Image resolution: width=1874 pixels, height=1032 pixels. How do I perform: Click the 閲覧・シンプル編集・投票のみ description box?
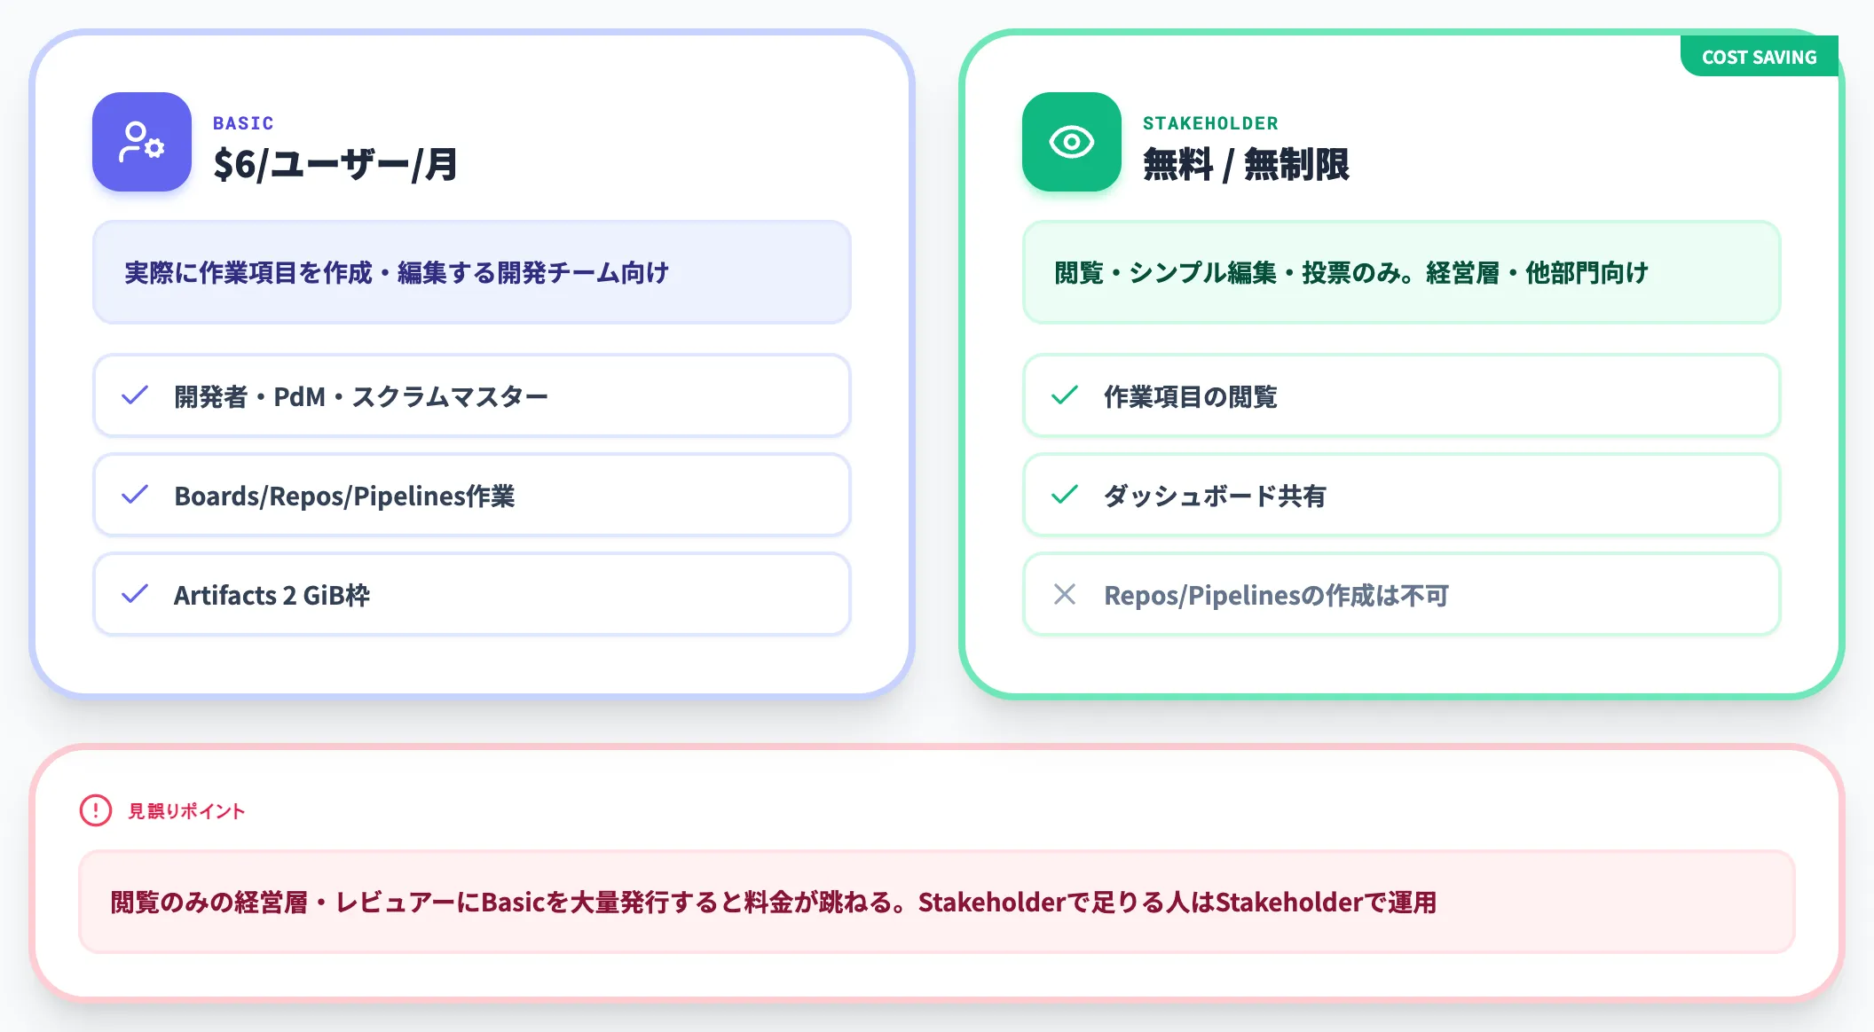(x=1402, y=272)
